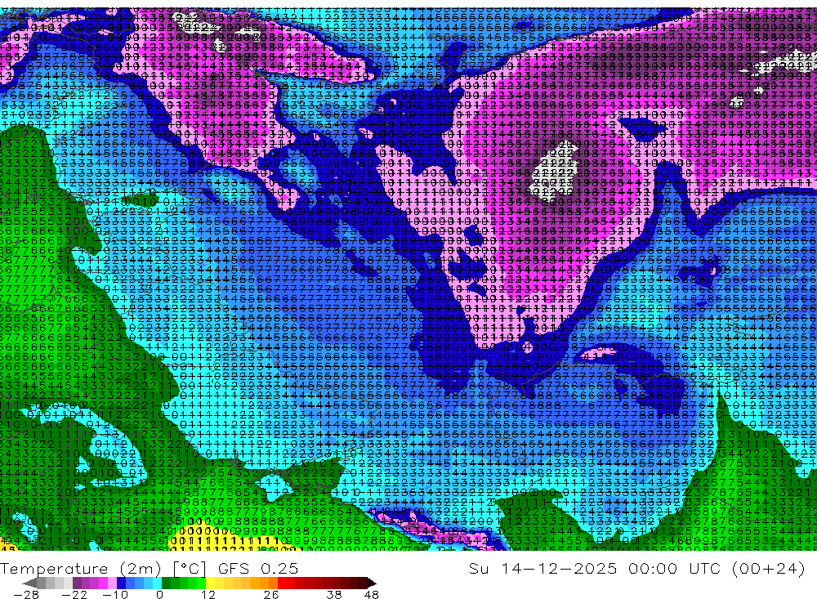Click the "48" legend value
The width and height of the screenshot is (817, 599).
coord(372,595)
